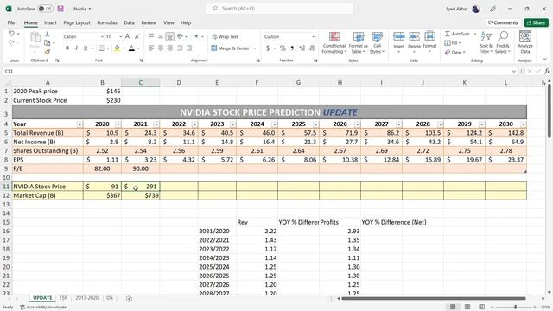Open 2017-2020 sheet tab
The image size is (553, 311).
pos(87,298)
